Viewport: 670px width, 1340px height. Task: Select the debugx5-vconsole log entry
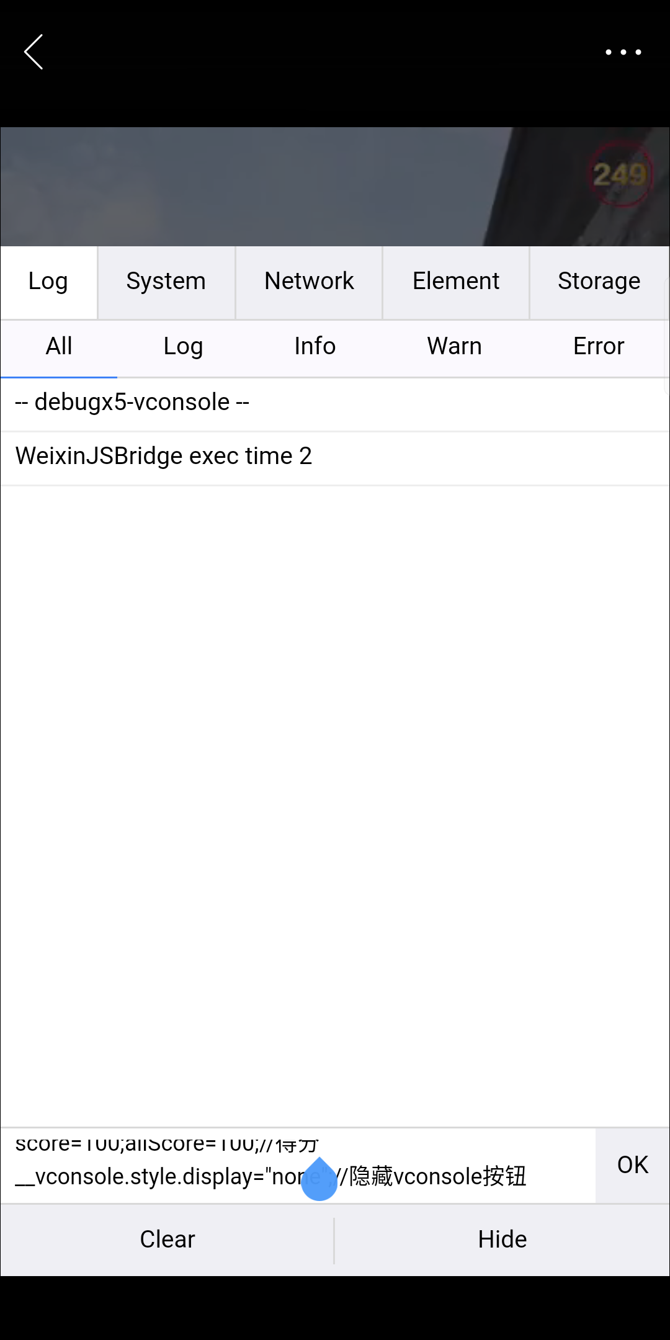coord(335,403)
